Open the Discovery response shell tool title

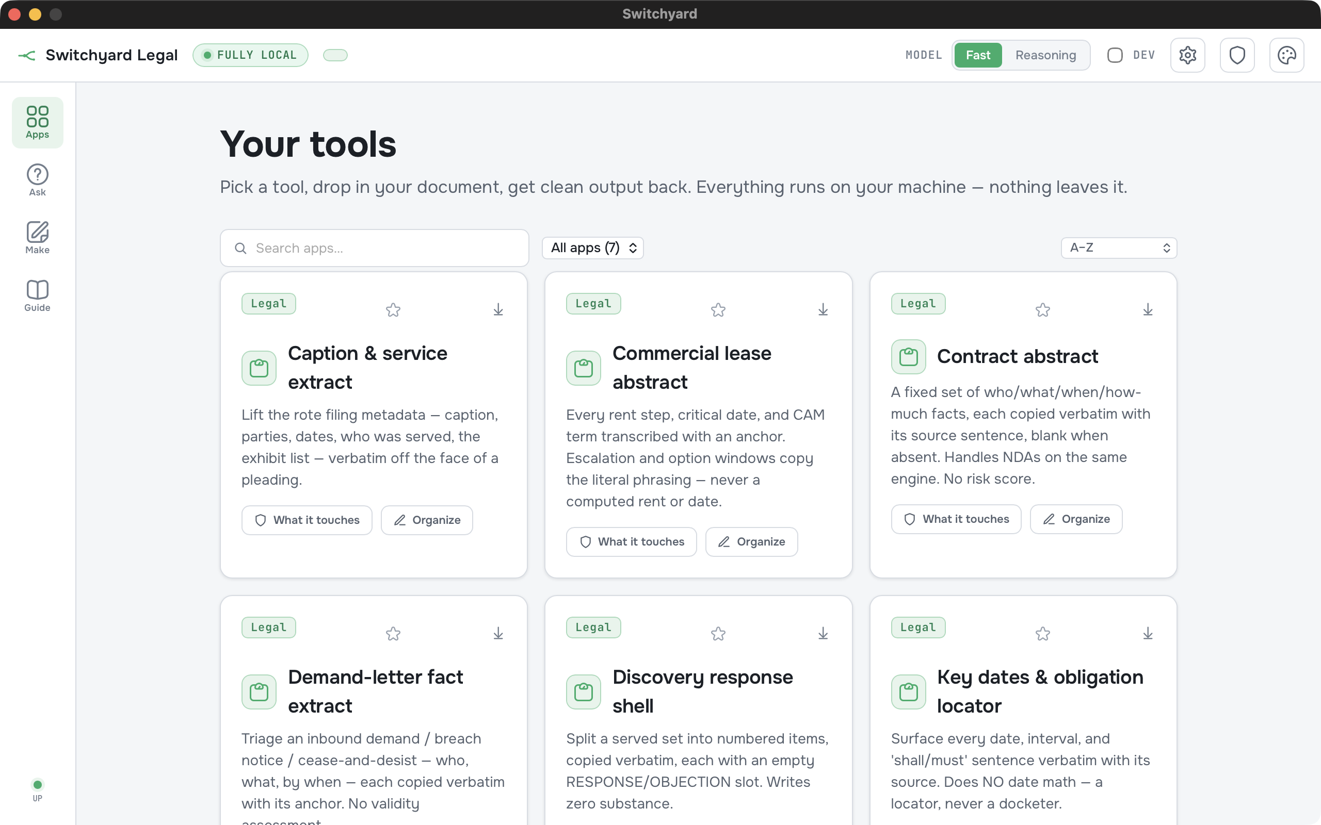pyautogui.click(x=702, y=691)
